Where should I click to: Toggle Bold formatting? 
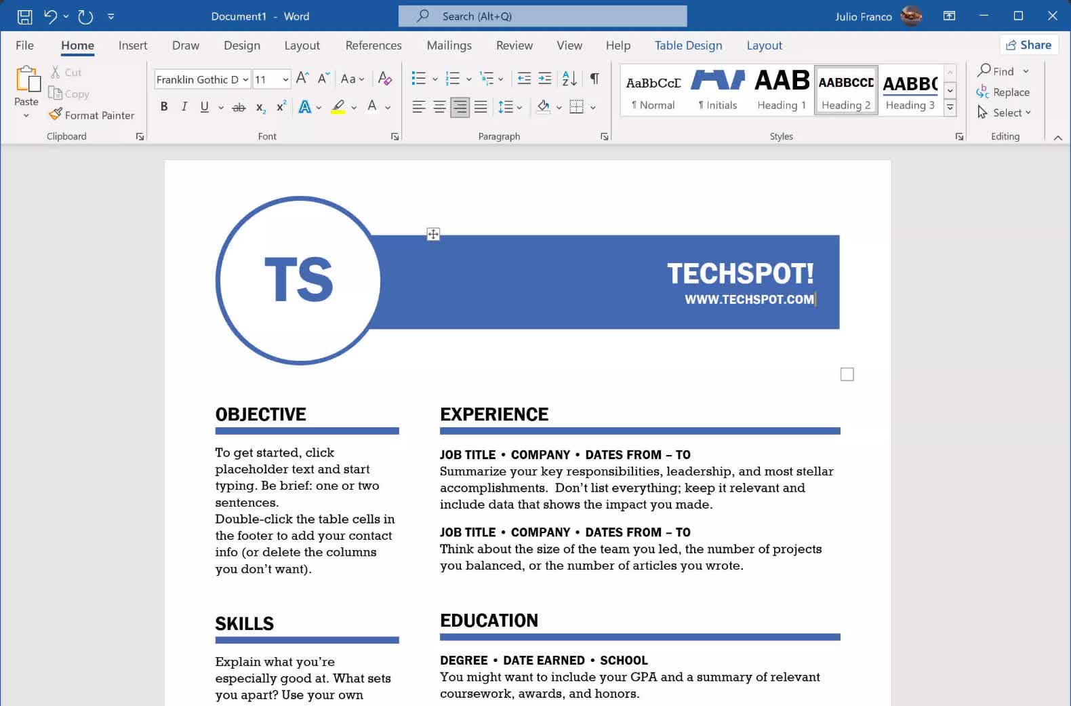[x=164, y=106]
